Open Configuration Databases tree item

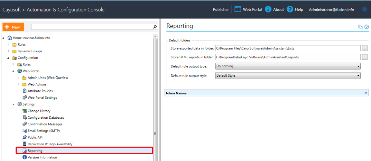click(46, 117)
